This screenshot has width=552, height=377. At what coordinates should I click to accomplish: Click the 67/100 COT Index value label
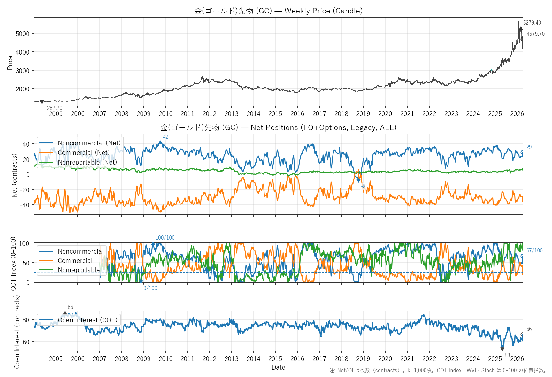[534, 250]
